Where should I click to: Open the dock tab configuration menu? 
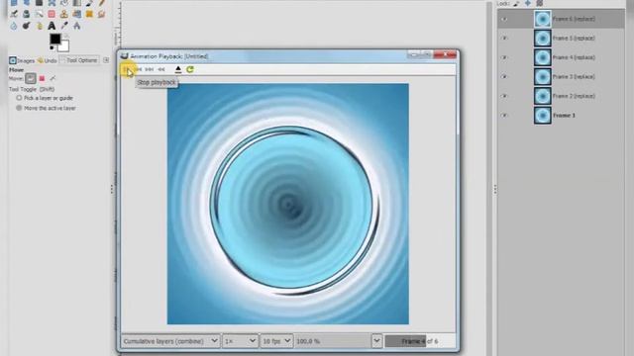point(106,60)
